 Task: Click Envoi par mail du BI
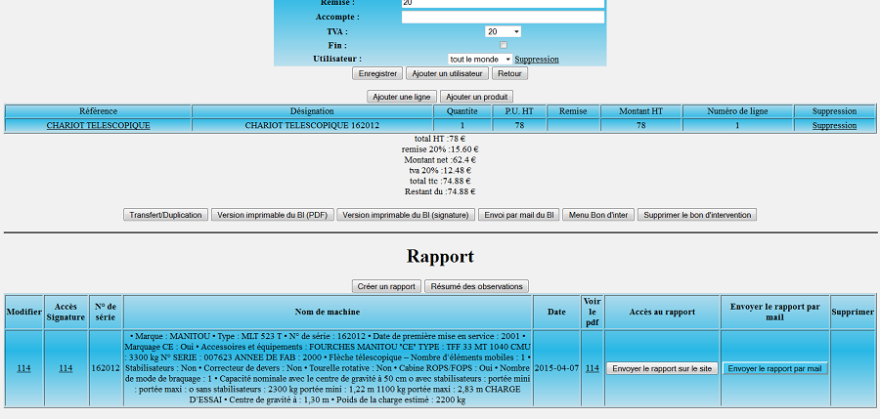pos(520,215)
